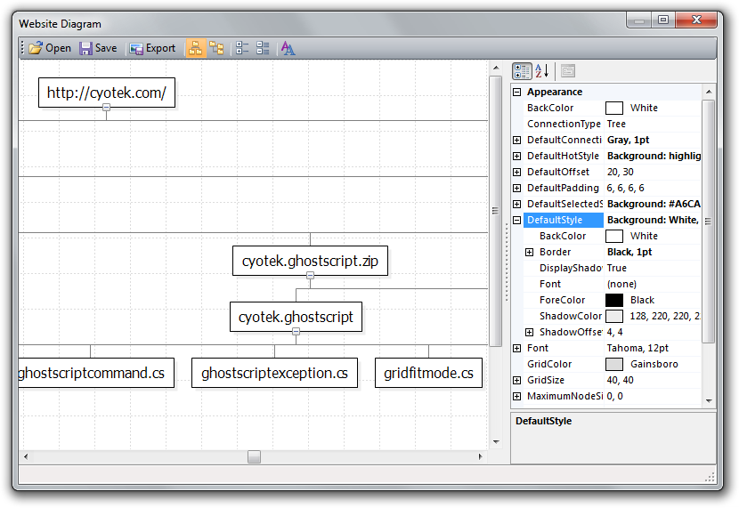Collapse the Appearance category
Image resolution: width=739 pixels, height=508 pixels.
517,92
